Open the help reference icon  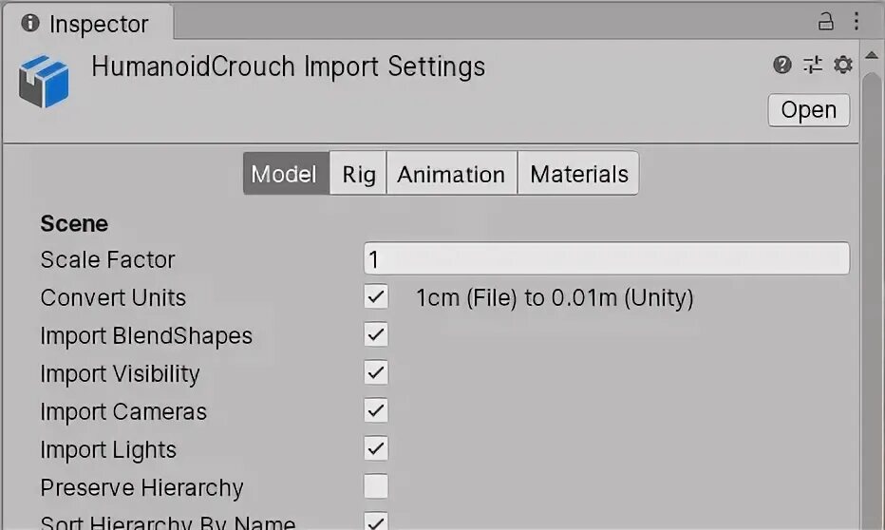tap(782, 65)
